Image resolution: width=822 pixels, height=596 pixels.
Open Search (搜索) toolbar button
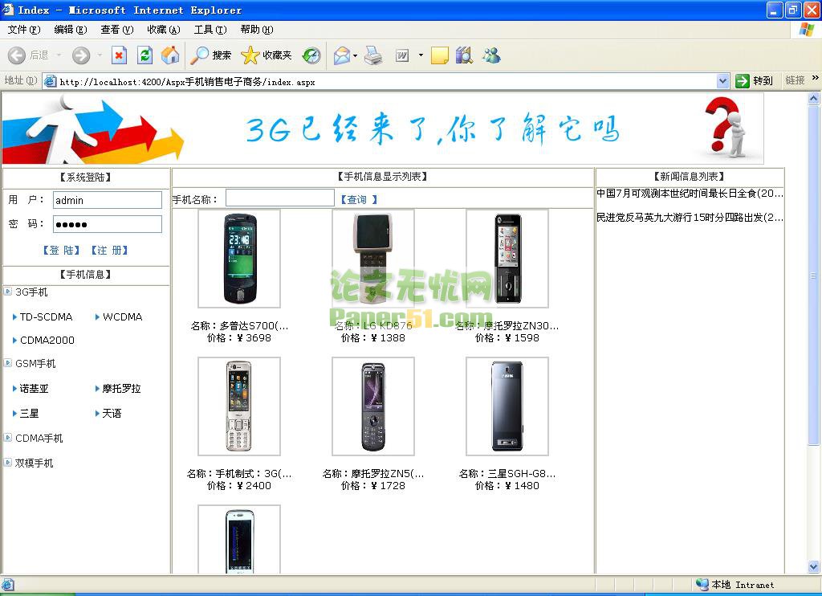click(x=211, y=55)
